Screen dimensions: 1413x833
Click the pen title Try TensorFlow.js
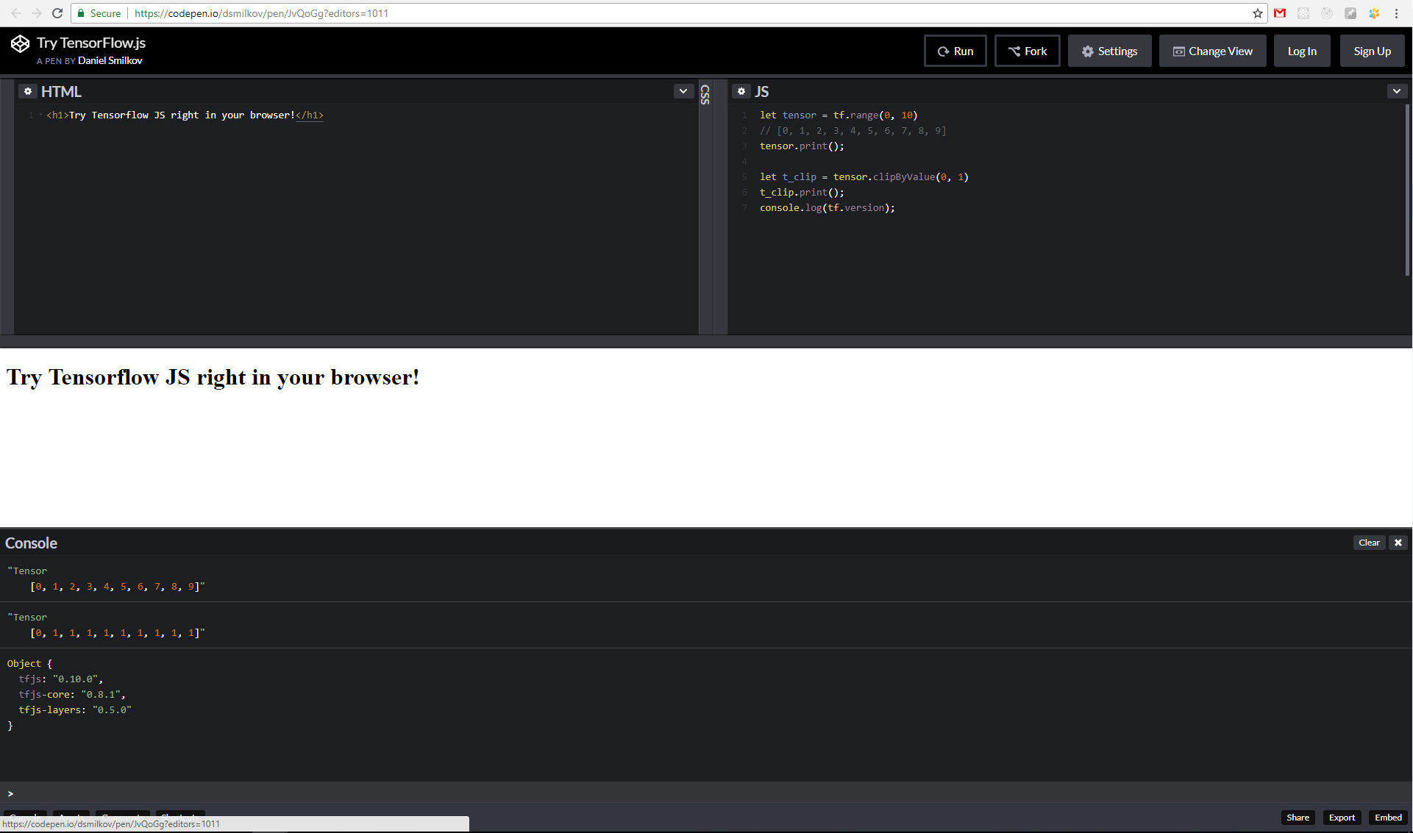[91, 43]
